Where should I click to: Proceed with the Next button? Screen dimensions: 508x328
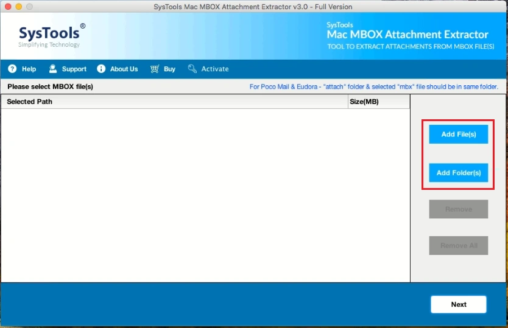(459, 304)
